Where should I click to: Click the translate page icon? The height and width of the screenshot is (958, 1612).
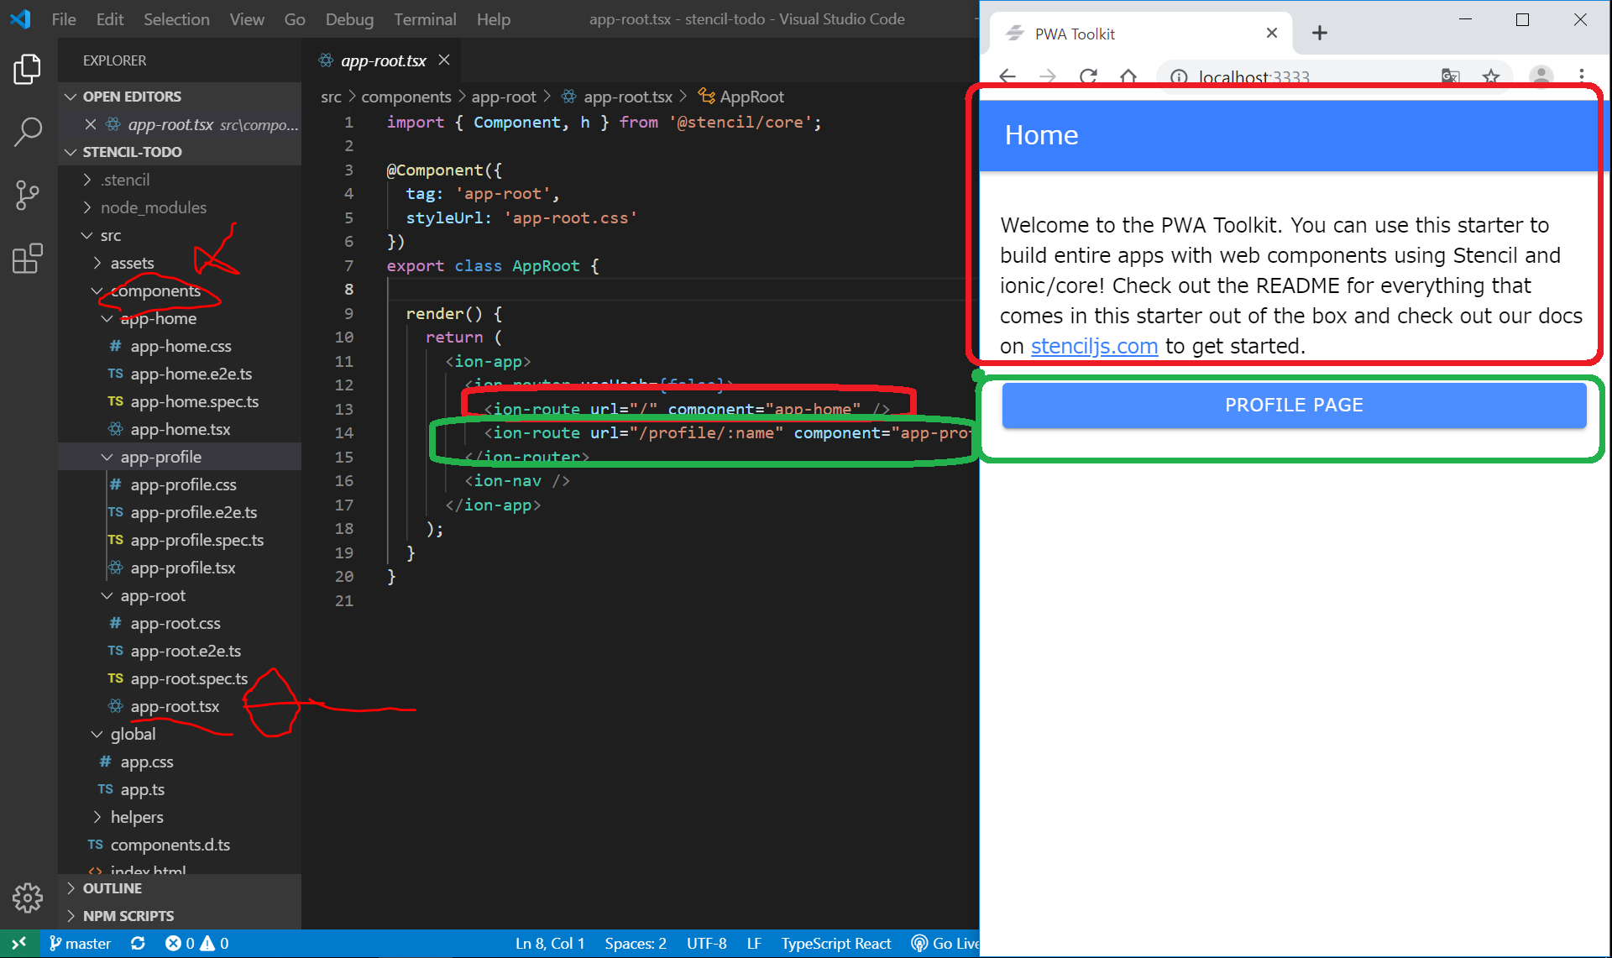[x=1450, y=77]
